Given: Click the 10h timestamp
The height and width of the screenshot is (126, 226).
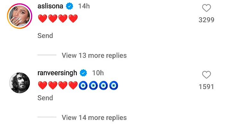Looking at the screenshot, I should point(98,73).
